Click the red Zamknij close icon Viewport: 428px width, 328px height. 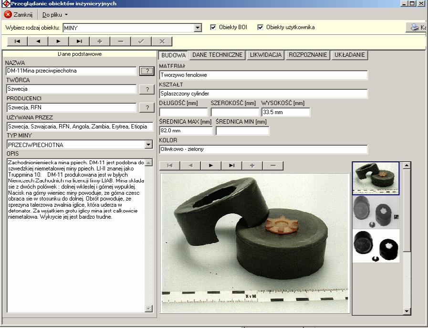point(8,14)
